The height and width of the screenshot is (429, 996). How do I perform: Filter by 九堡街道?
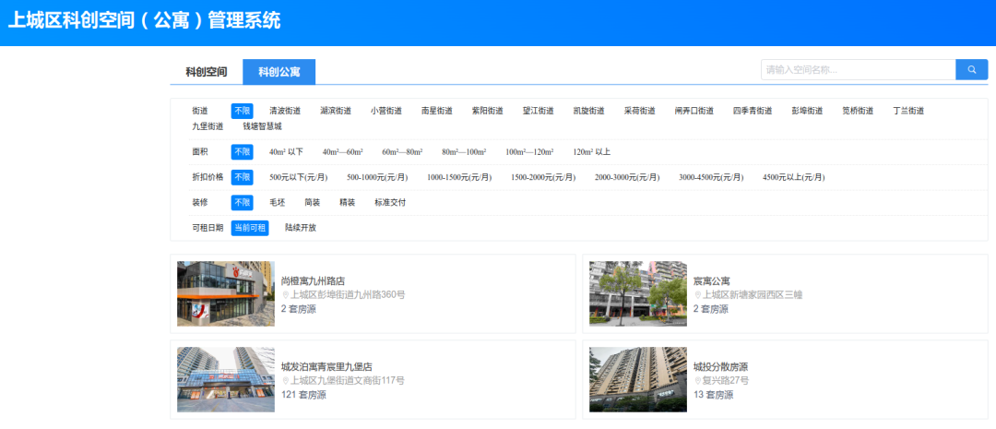[x=207, y=126]
